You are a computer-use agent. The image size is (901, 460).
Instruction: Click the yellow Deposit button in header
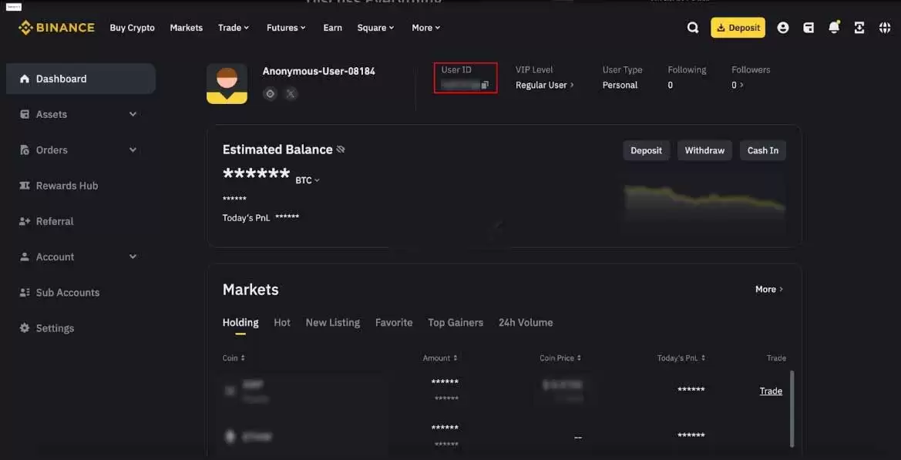pos(738,28)
